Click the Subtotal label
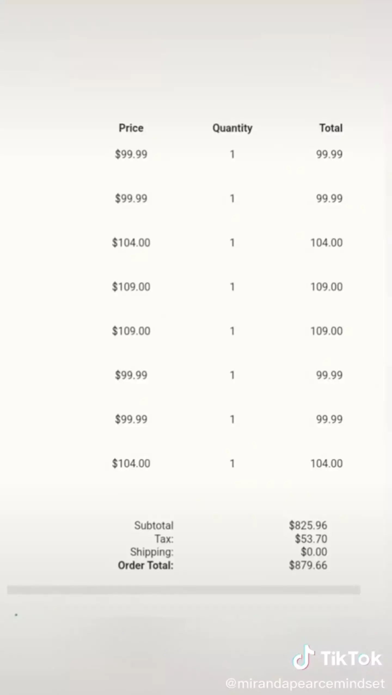The height and width of the screenshot is (695, 392). 154,525
